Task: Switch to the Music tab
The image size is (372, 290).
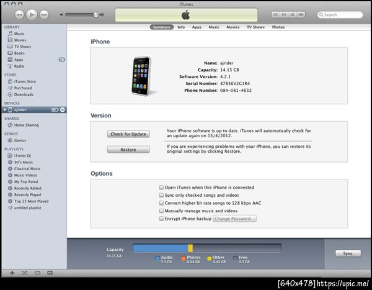Action: 214,27
